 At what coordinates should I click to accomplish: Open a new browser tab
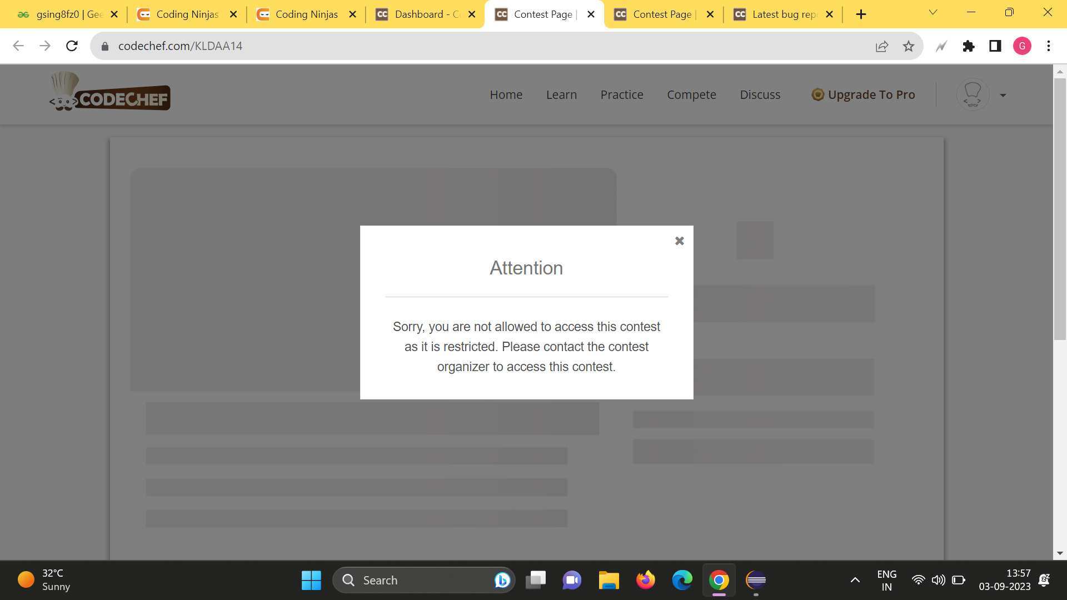click(861, 14)
